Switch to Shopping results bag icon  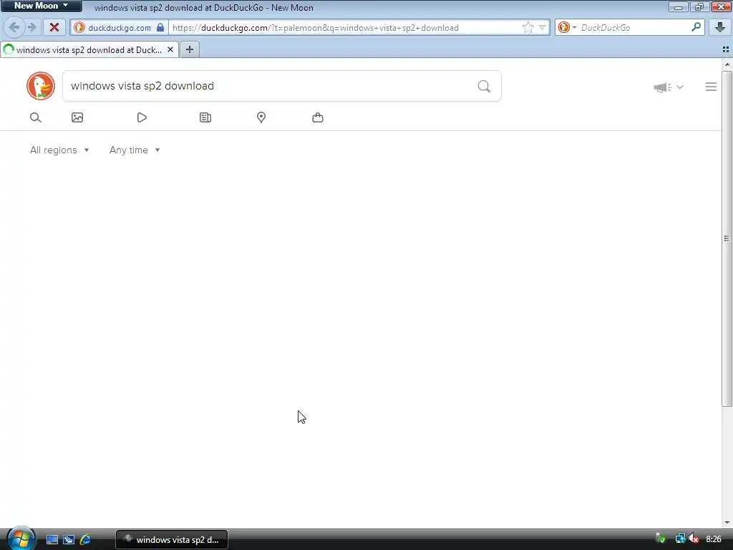pyautogui.click(x=318, y=117)
